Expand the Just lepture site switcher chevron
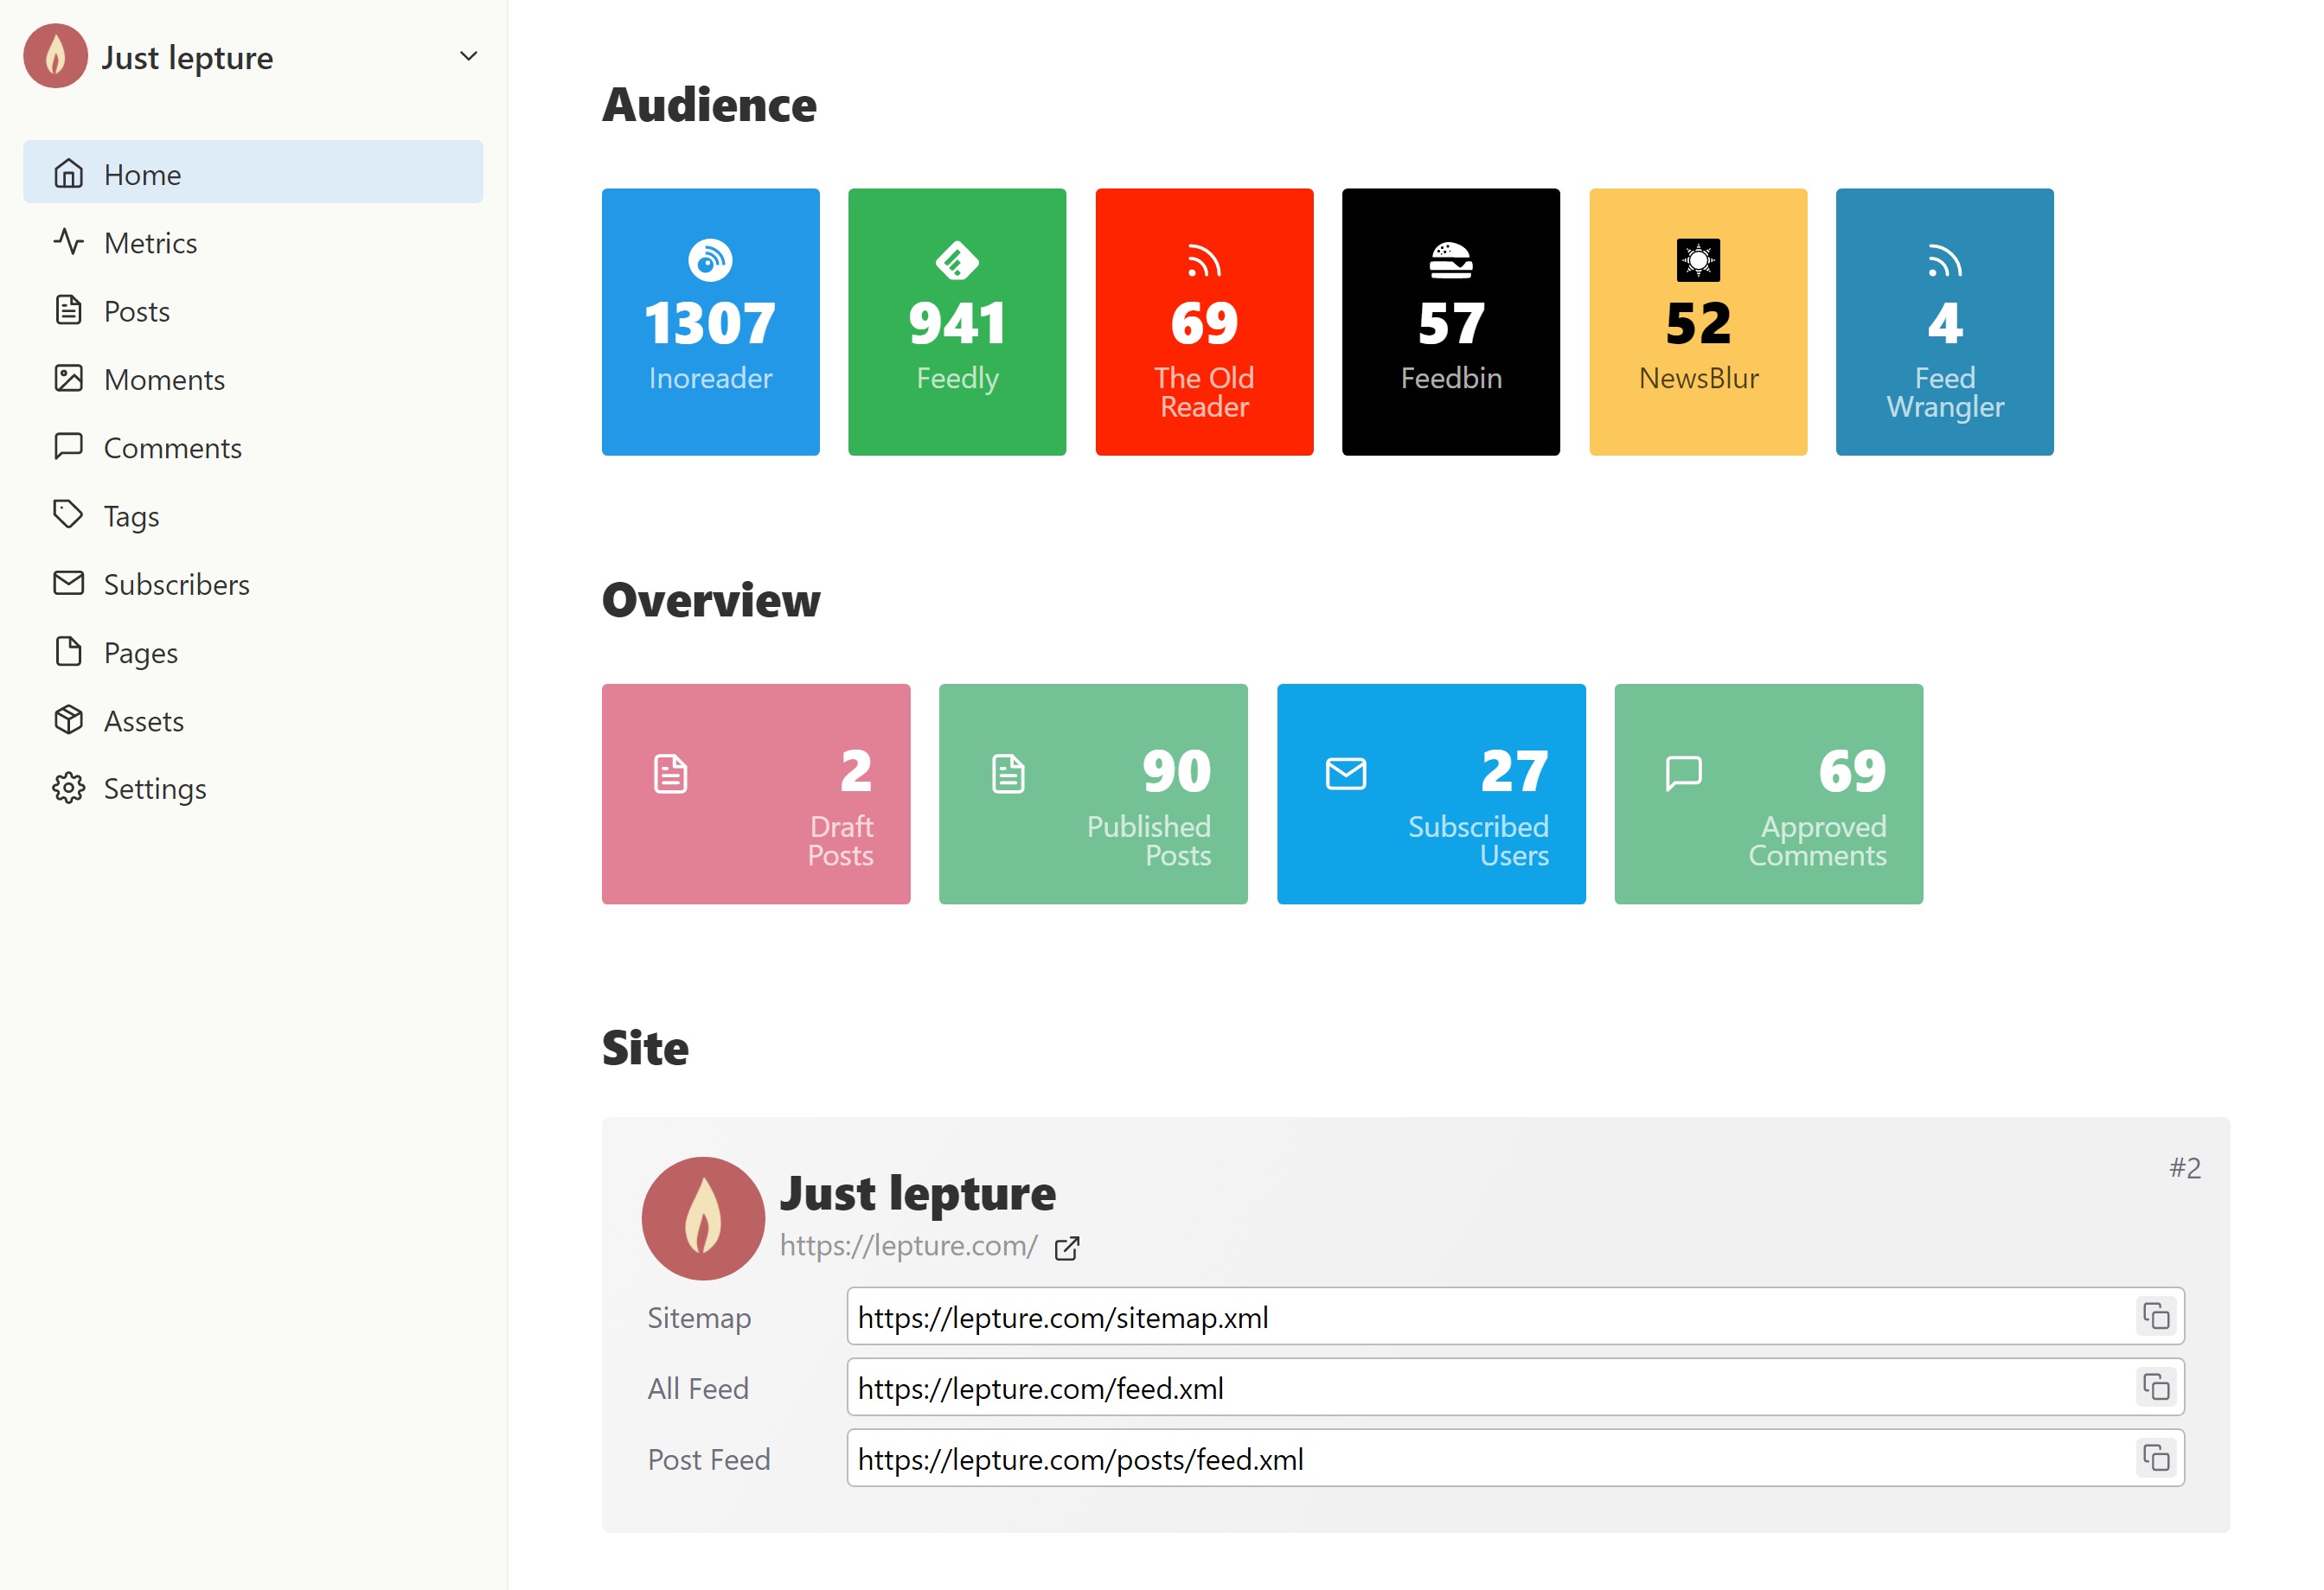 468,56
